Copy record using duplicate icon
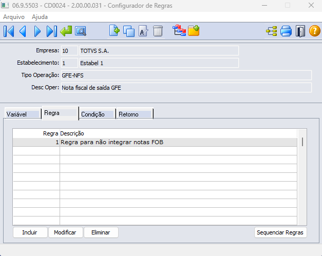 (129, 31)
